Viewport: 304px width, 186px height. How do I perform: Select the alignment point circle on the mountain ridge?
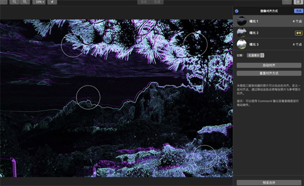88,98
